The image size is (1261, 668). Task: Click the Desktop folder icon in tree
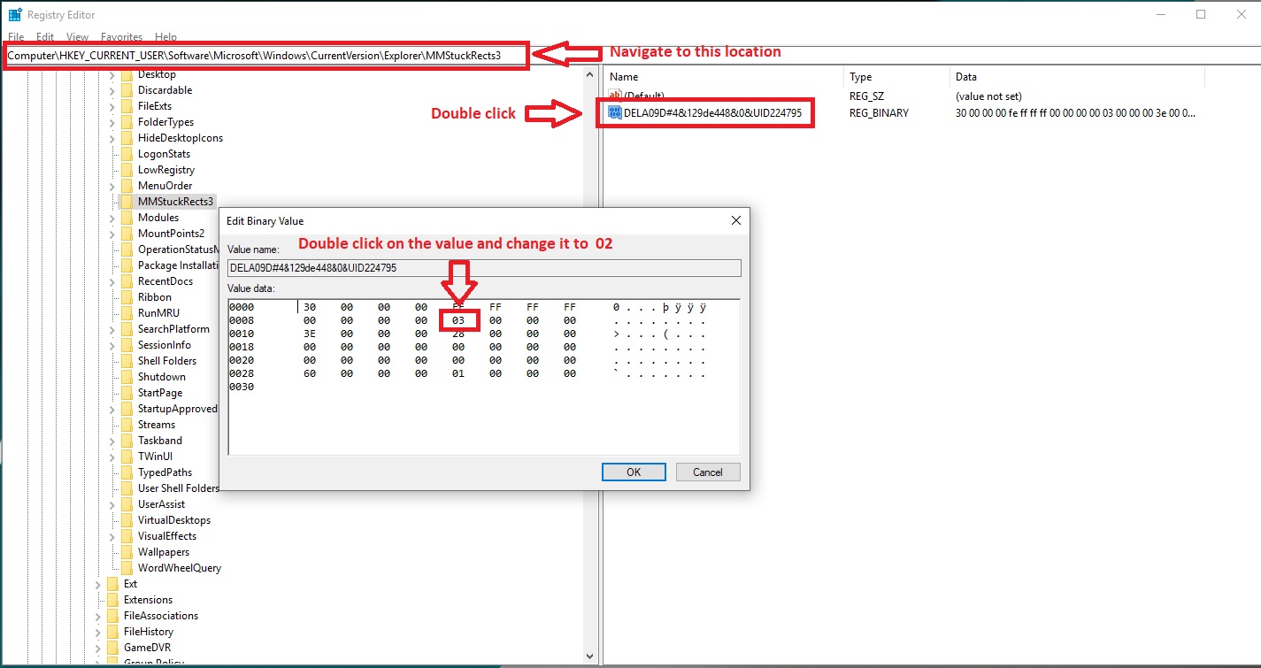coord(127,74)
